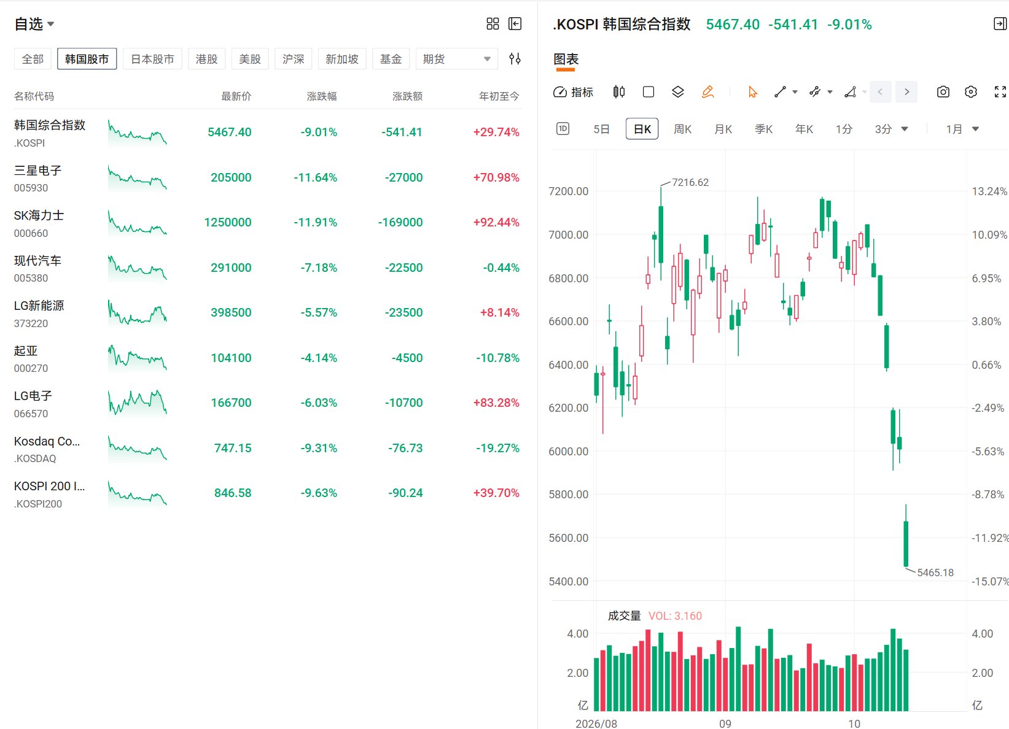Open the 三星电子 005930 row
The width and height of the screenshot is (1009, 729).
click(268, 177)
